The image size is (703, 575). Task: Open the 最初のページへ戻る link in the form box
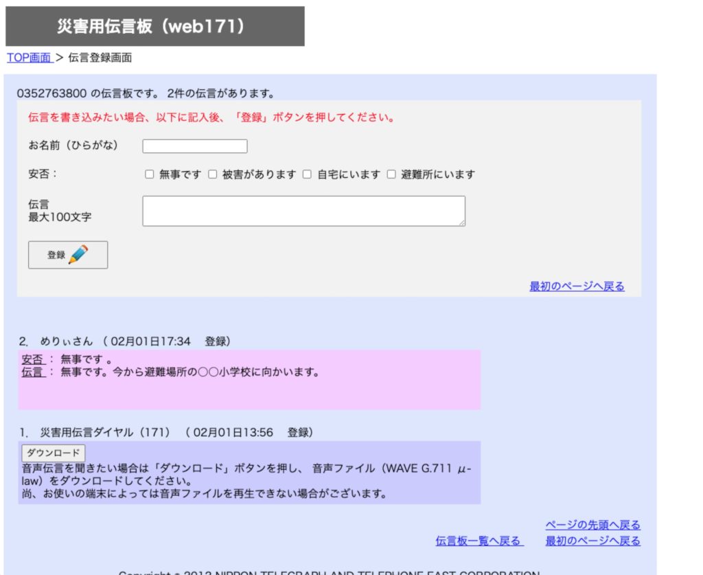pyautogui.click(x=577, y=286)
